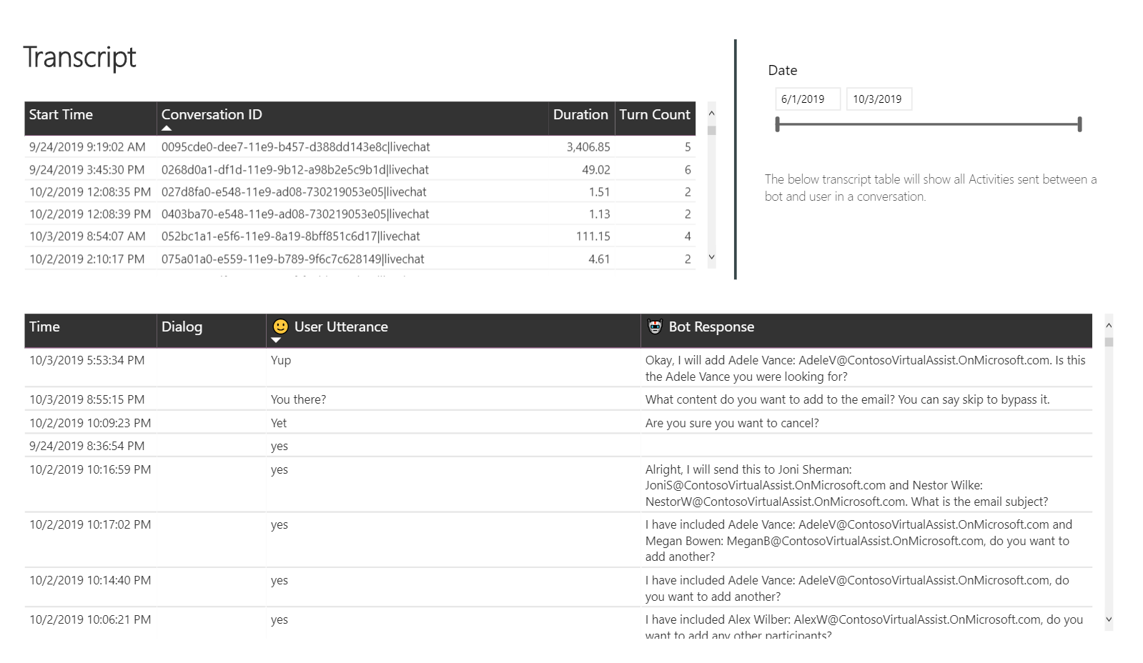Click the utterance 'Yup'
Viewport: 1143px width, 663px height.
pyautogui.click(x=281, y=361)
